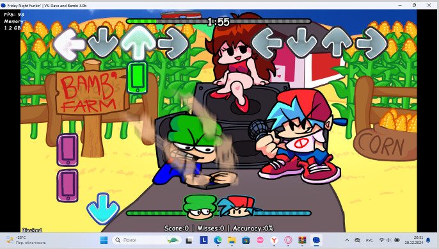
Task: Open Opera GX from taskbar
Action: 288,240
